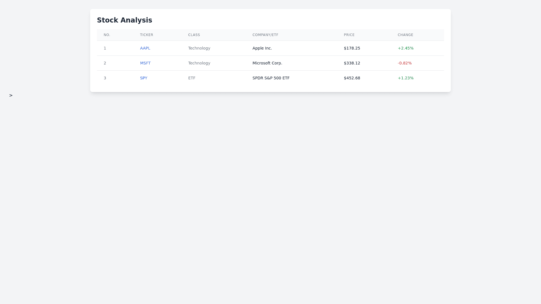
Task: Select the SPDR S&P 500 ETF cell
Action: [x=271, y=78]
